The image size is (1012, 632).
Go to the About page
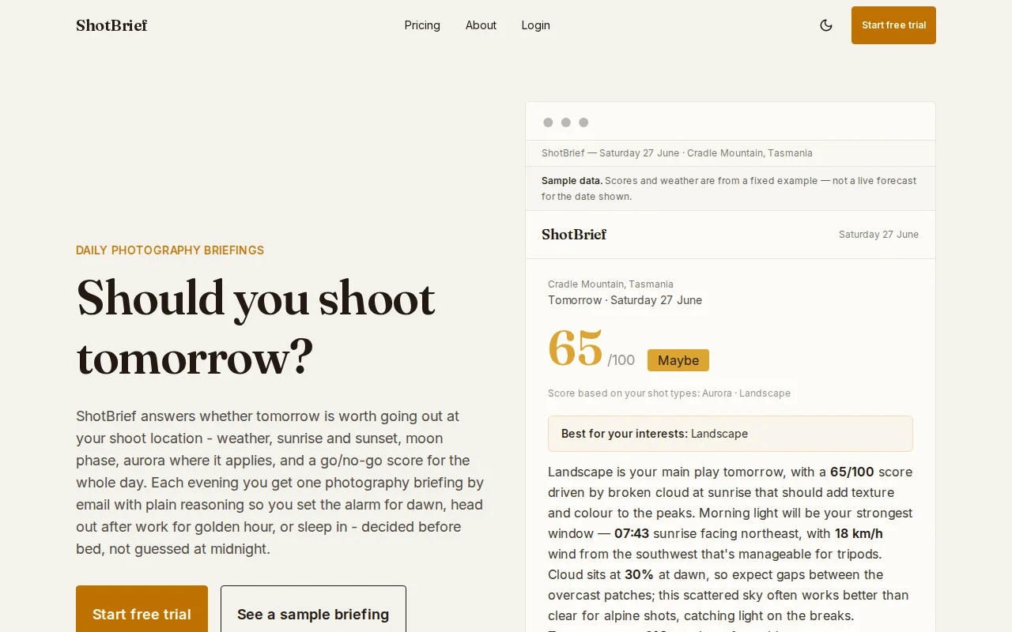pyautogui.click(x=481, y=25)
